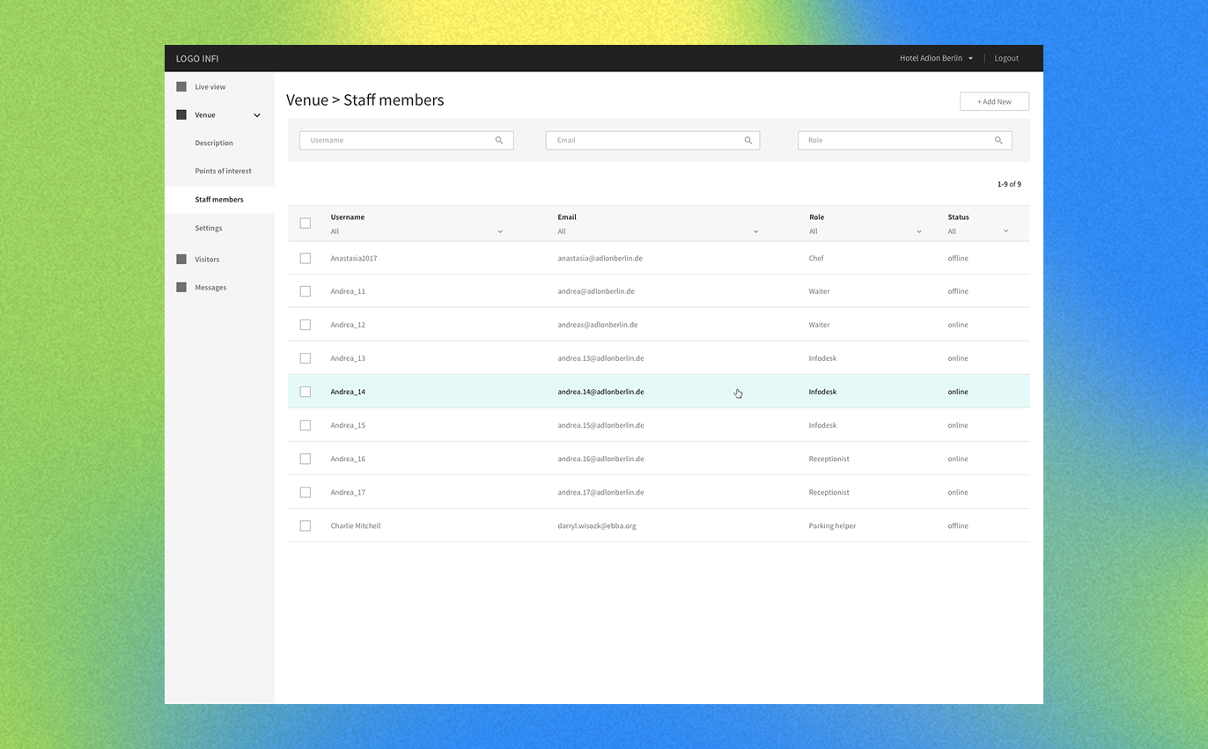Viewport: 1208px width, 749px height.
Task: Check the Andrea_12 row checkbox
Action: 306,325
